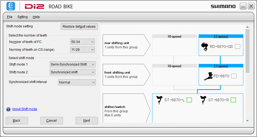Image resolution: width=257 pixels, height=137 pixels.
Task: Click the scrollbar down arrow in unit panel
Action: (248, 121)
